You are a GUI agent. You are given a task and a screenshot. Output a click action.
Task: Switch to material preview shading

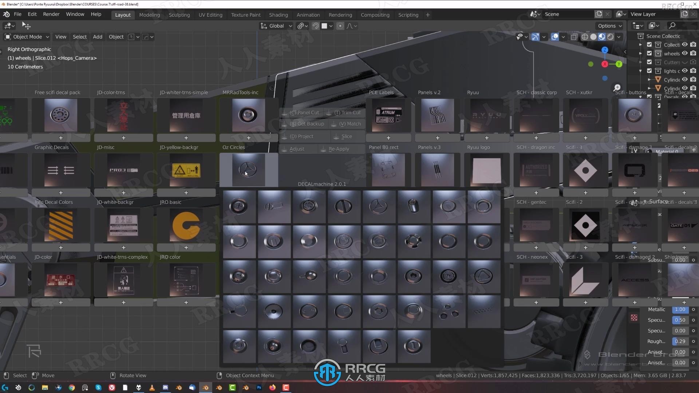tap(602, 37)
